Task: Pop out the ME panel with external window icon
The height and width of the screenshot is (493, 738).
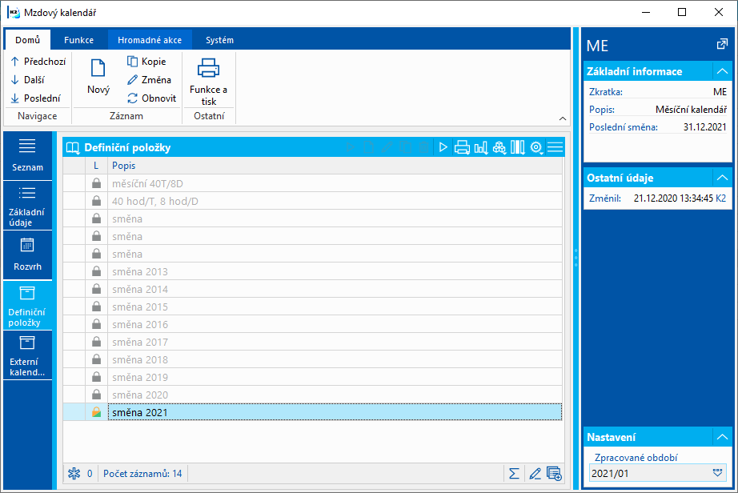Action: point(721,44)
